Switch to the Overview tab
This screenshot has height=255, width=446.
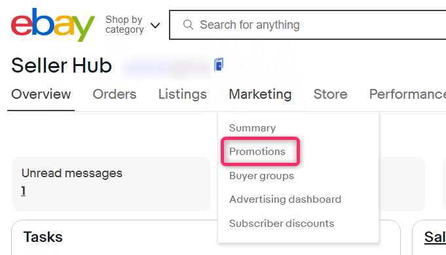click(x=41, y=94)
